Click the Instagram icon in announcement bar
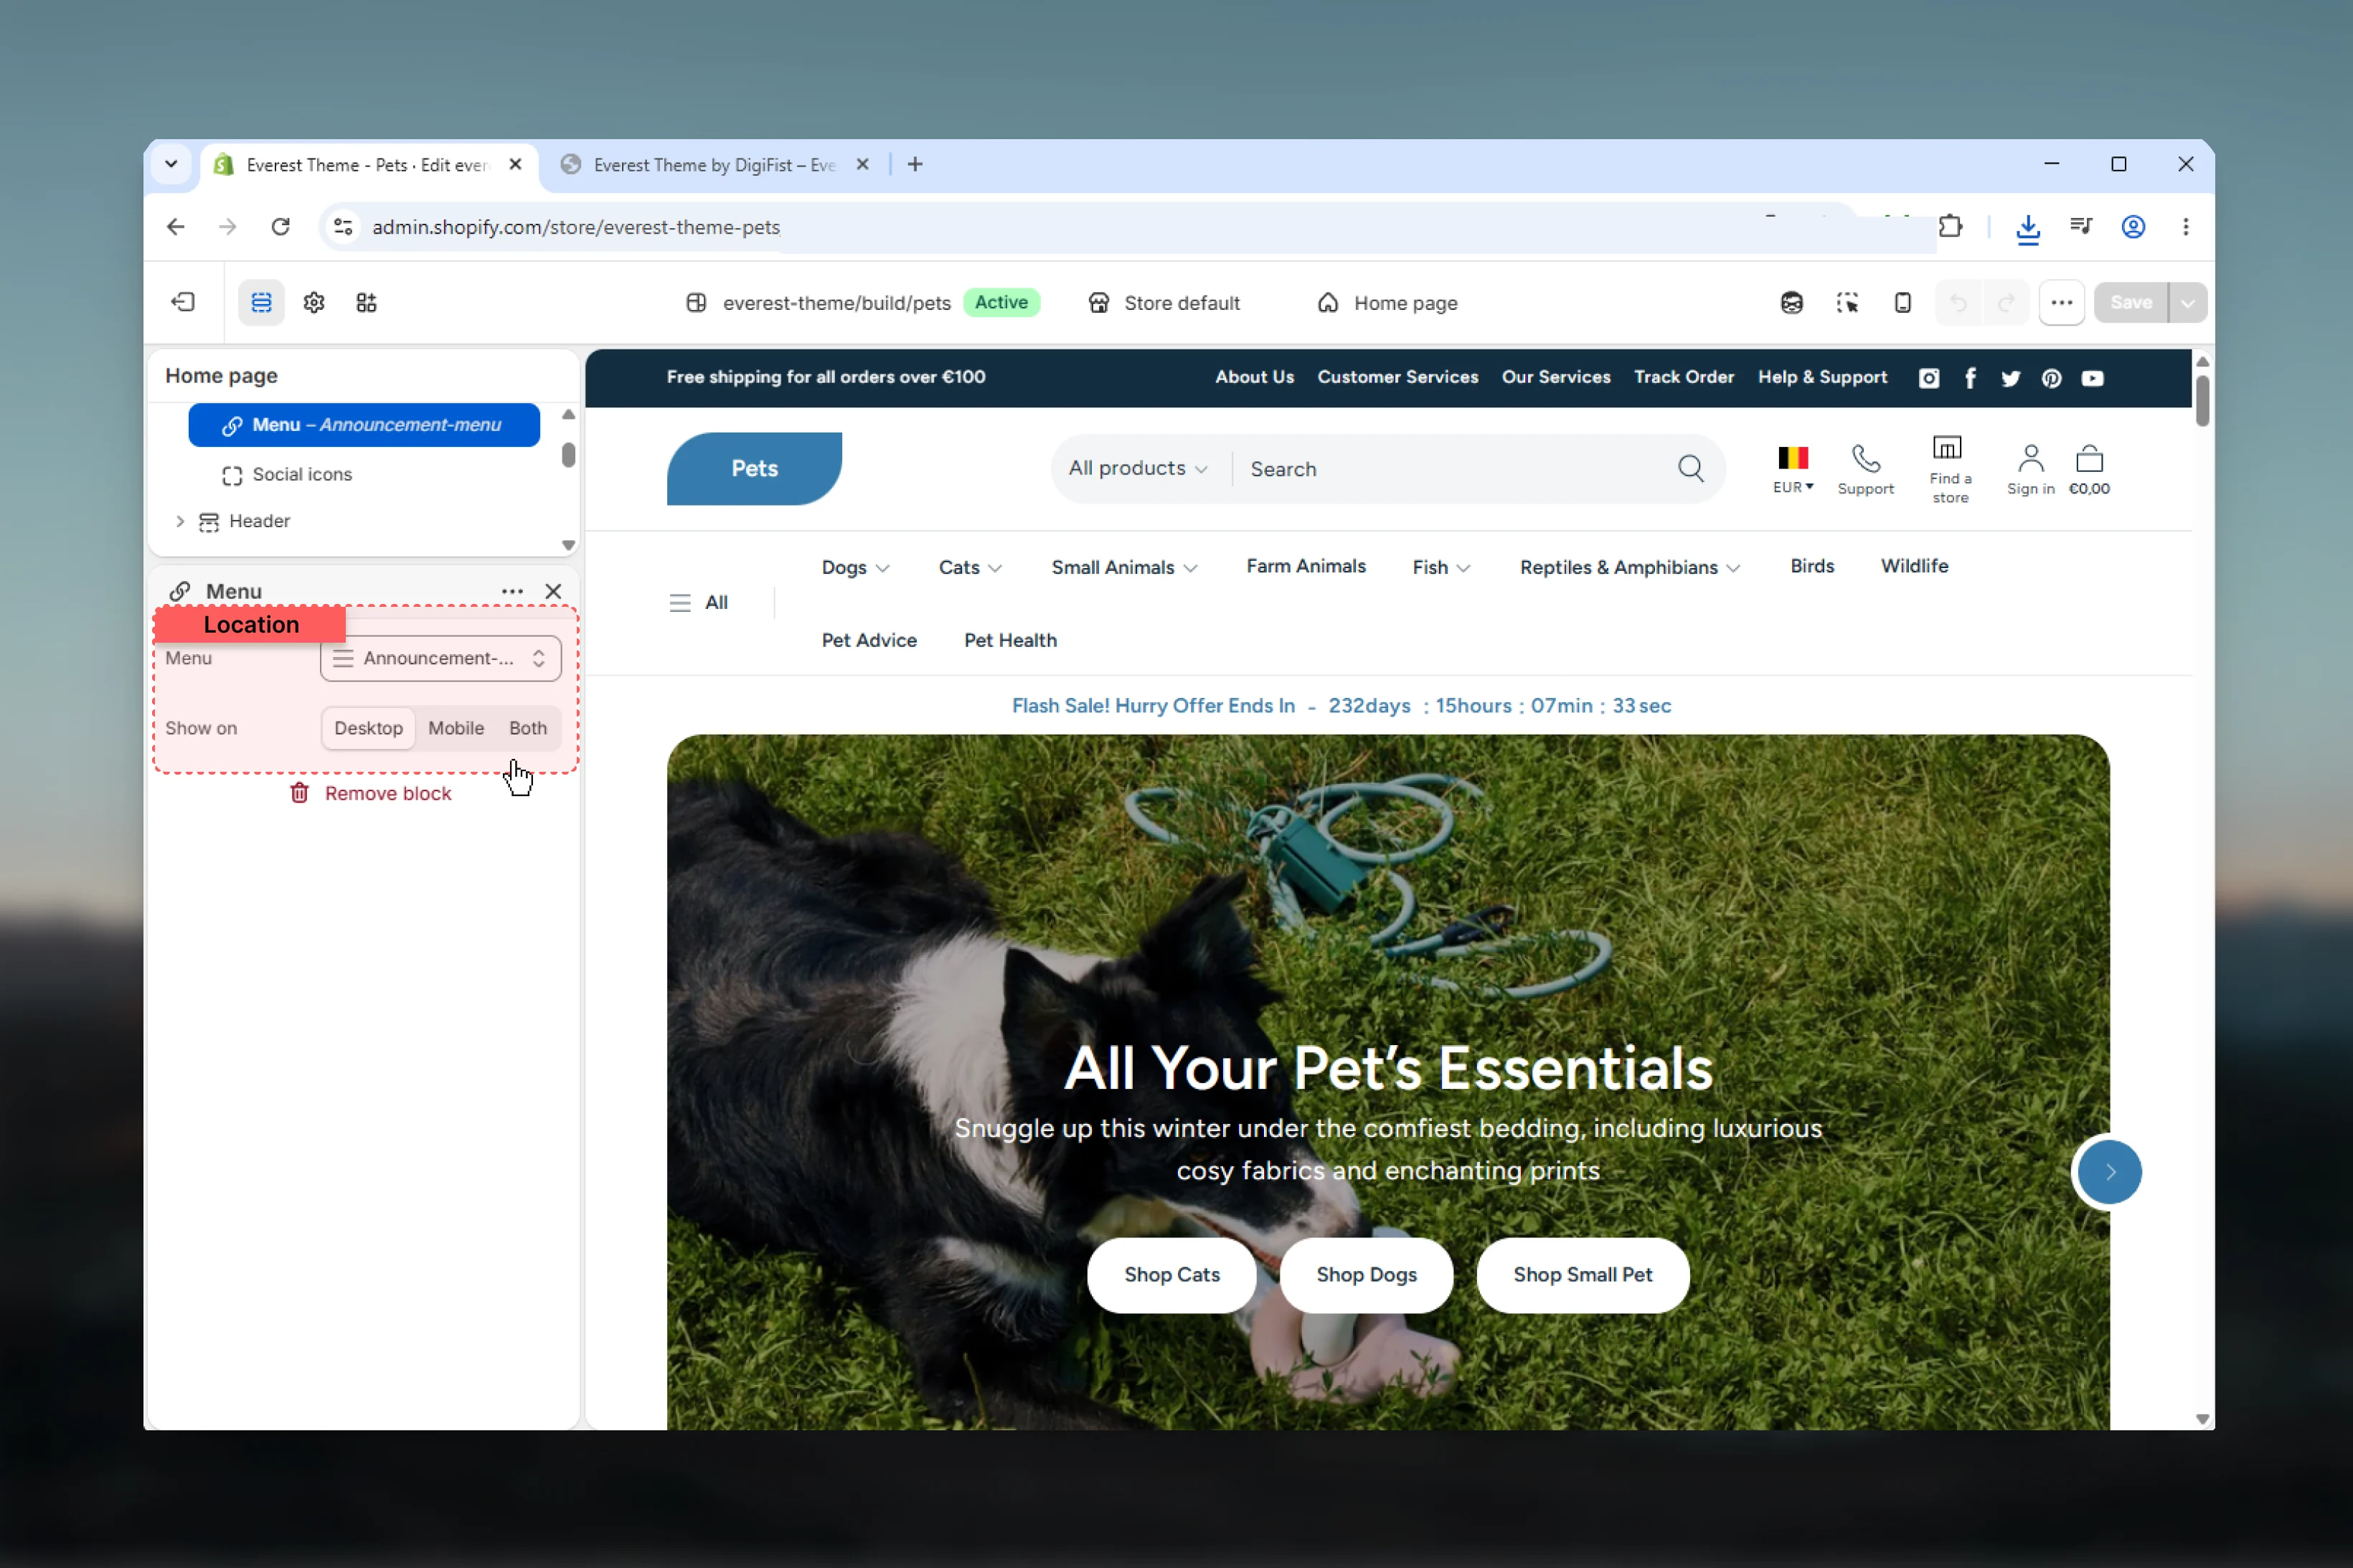 pyautogui.click(x=1928, y=378)
